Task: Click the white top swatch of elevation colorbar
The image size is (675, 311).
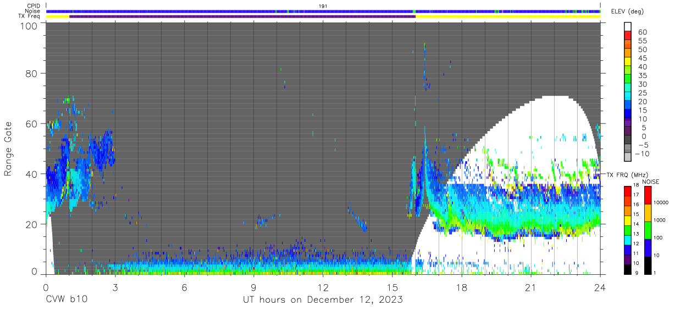Action: point(629,27)
